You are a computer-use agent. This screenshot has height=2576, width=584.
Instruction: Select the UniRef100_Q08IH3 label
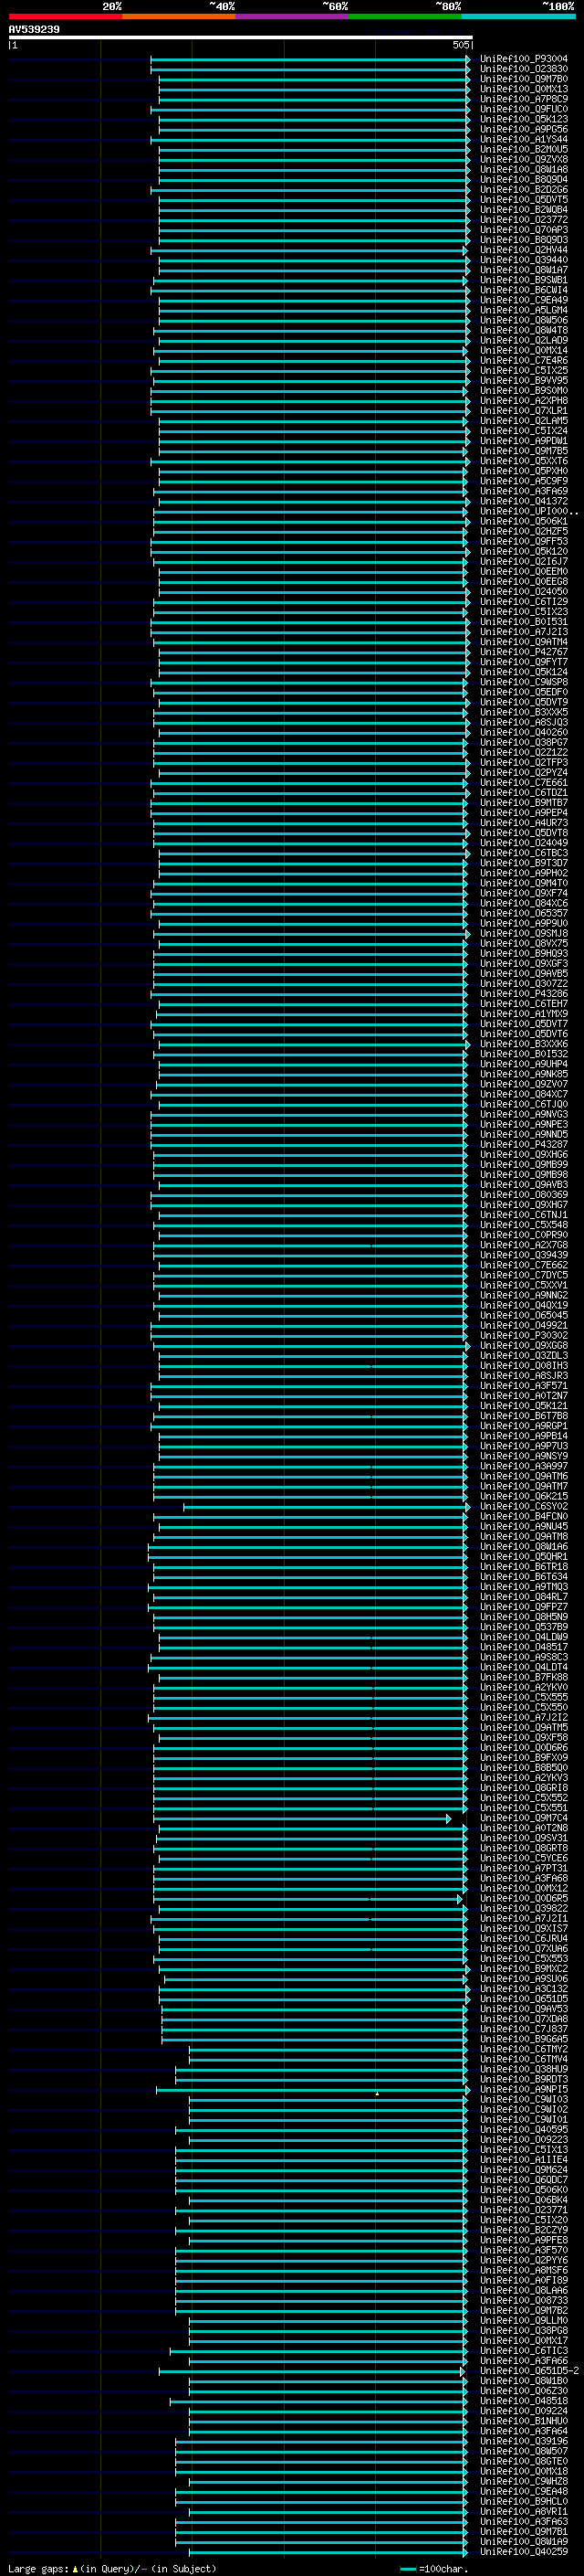[523, 1365]
